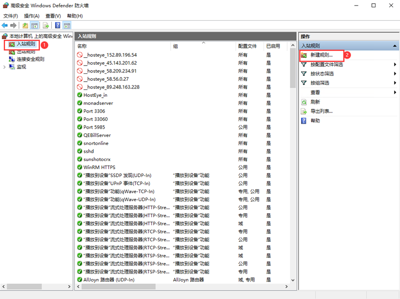This screenshot has height=299, width=400.
Task: Click the 新建规则 icon in actions pane
Action: 304,55
